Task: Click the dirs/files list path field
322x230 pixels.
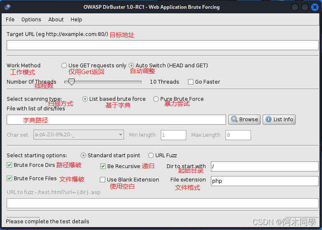Action: click(116, 120)
